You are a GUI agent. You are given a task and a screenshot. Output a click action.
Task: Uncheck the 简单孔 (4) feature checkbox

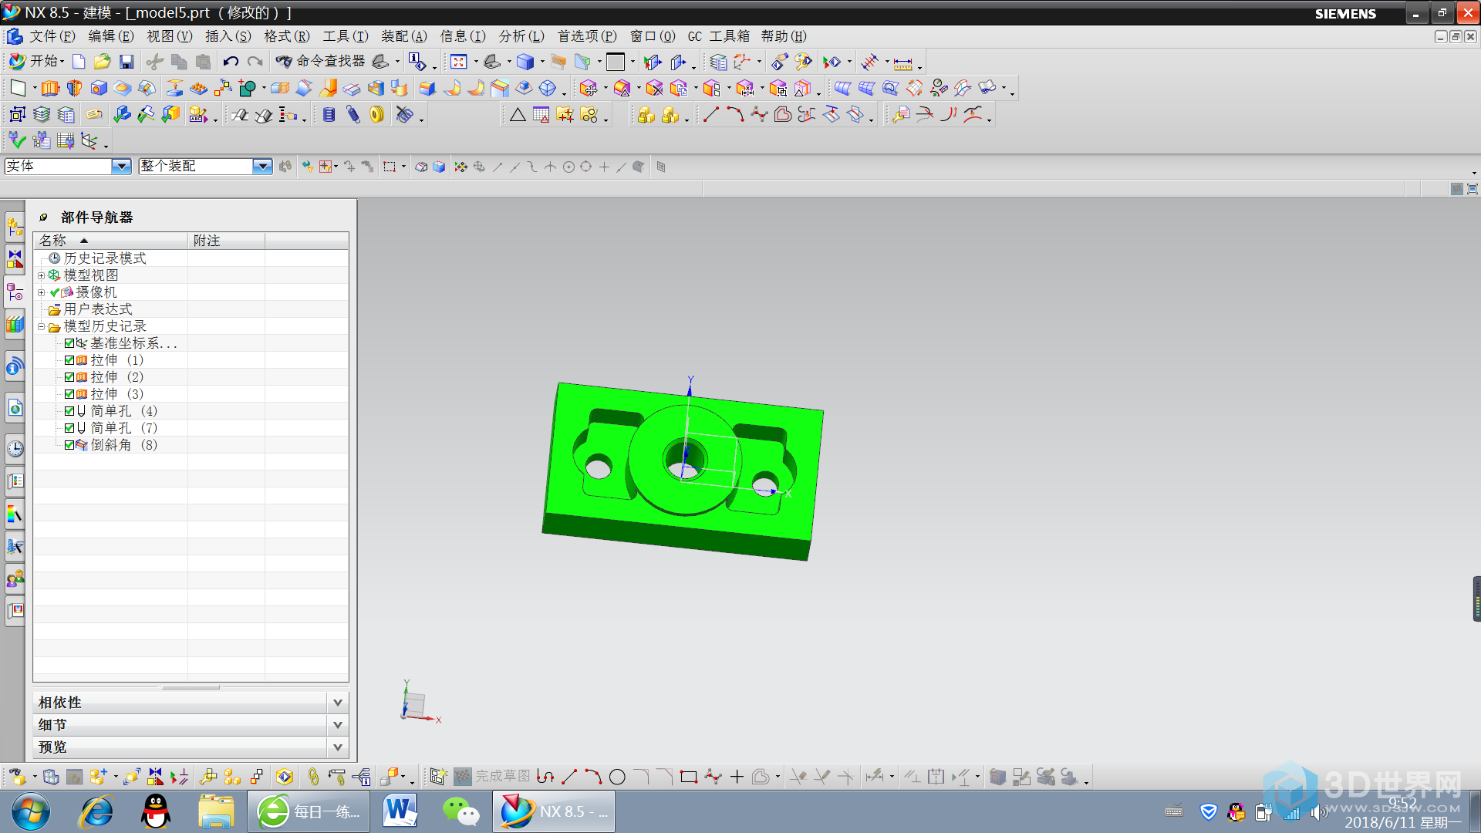(69, 411)
